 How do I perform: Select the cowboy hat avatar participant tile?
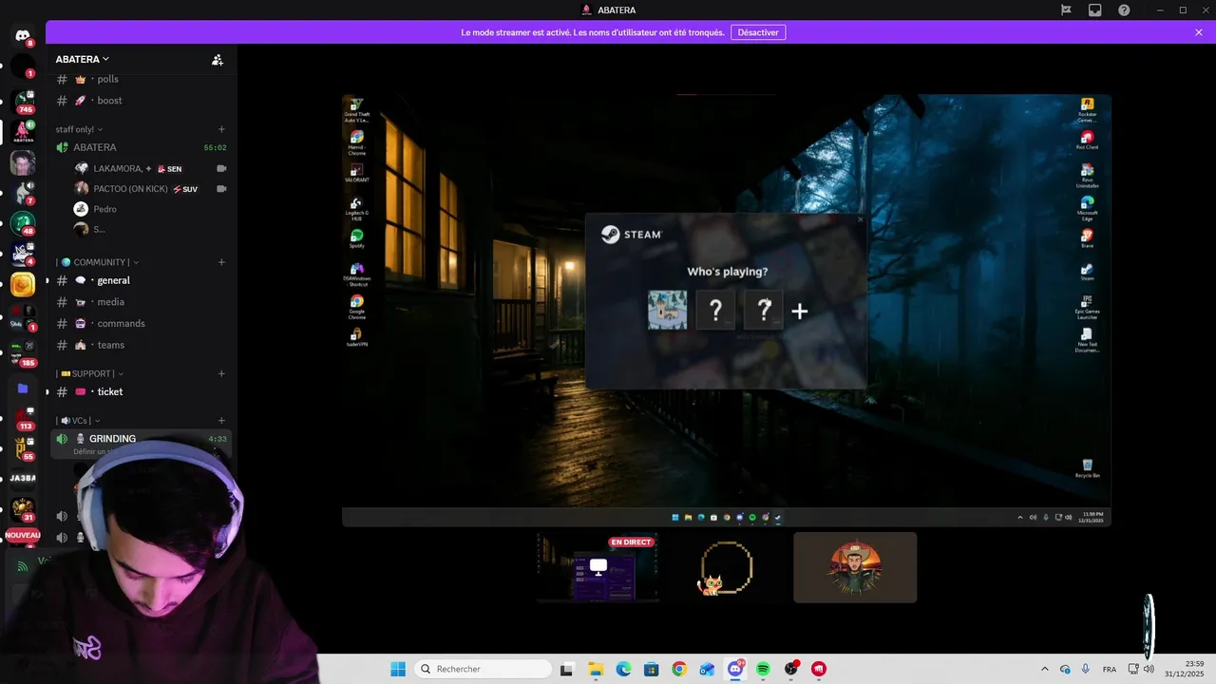pyautogui.click(x=855, y=567)
